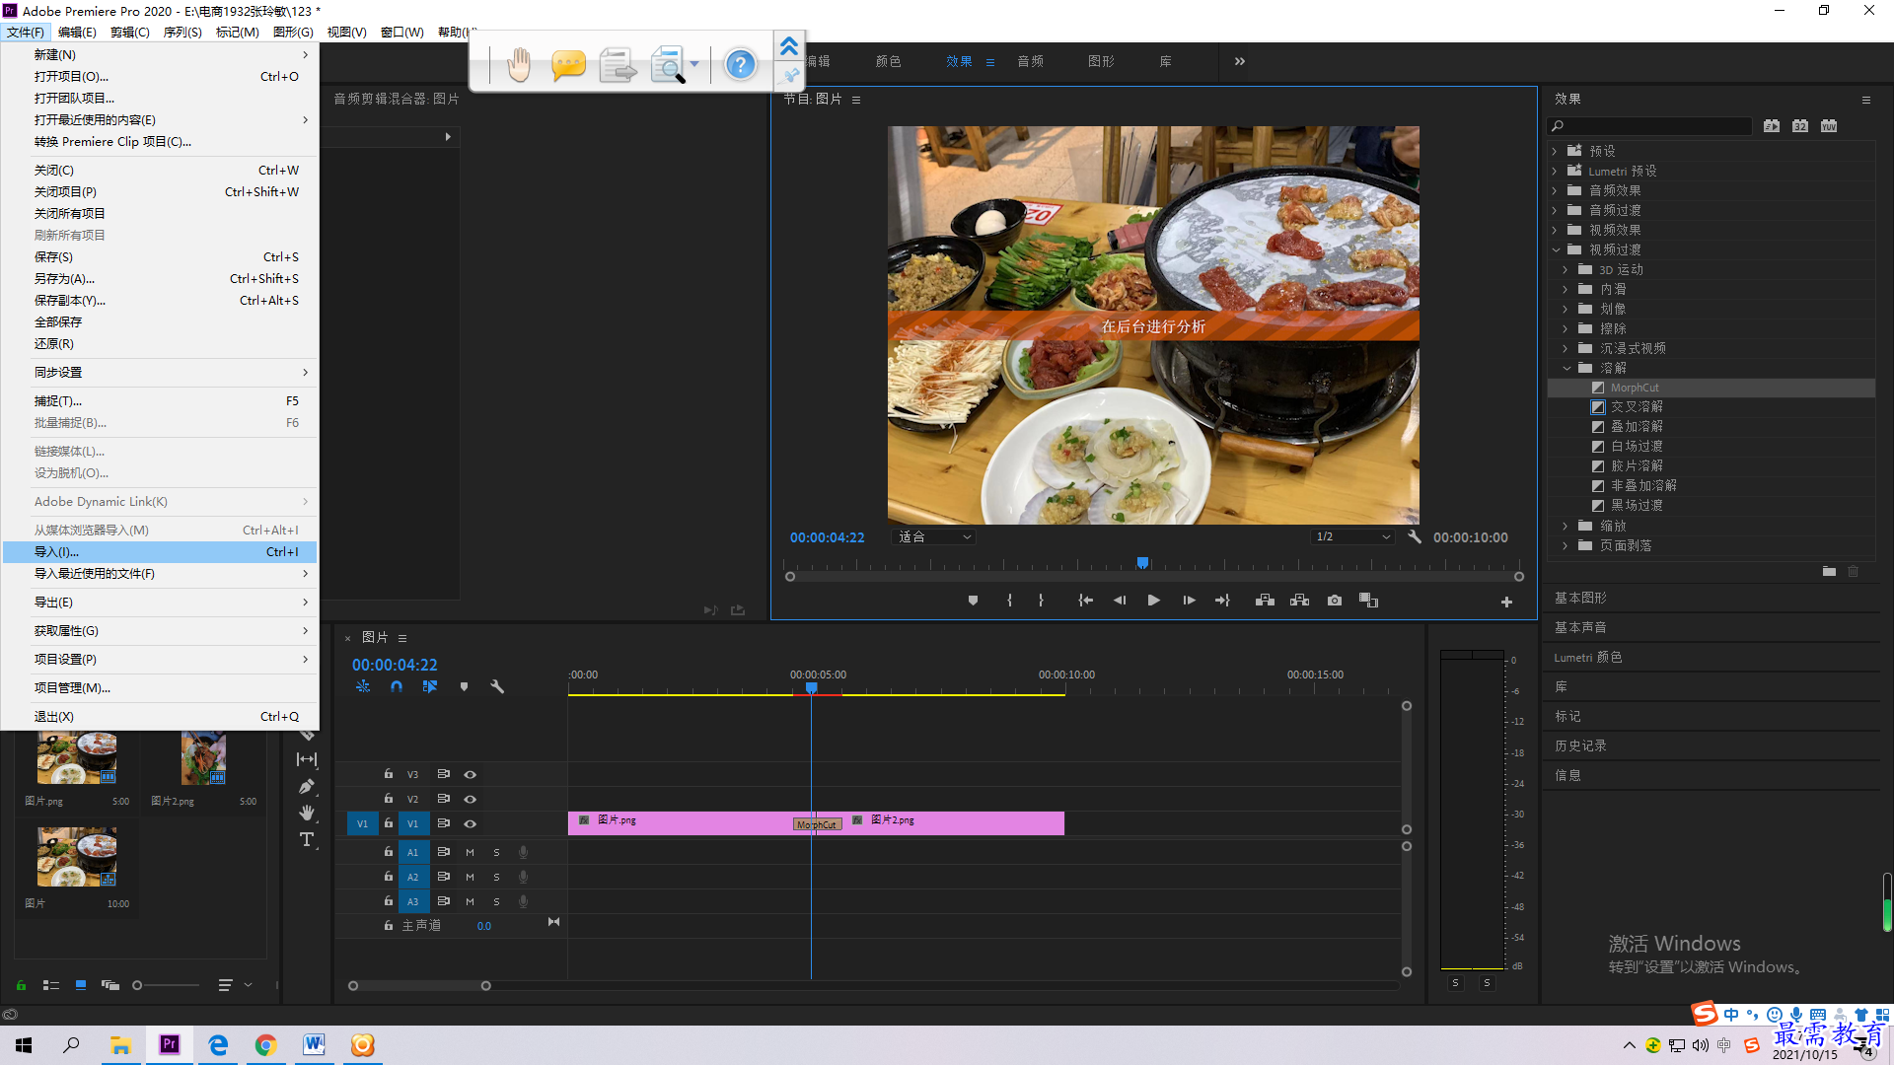Export frame with camera icon

1335,601
